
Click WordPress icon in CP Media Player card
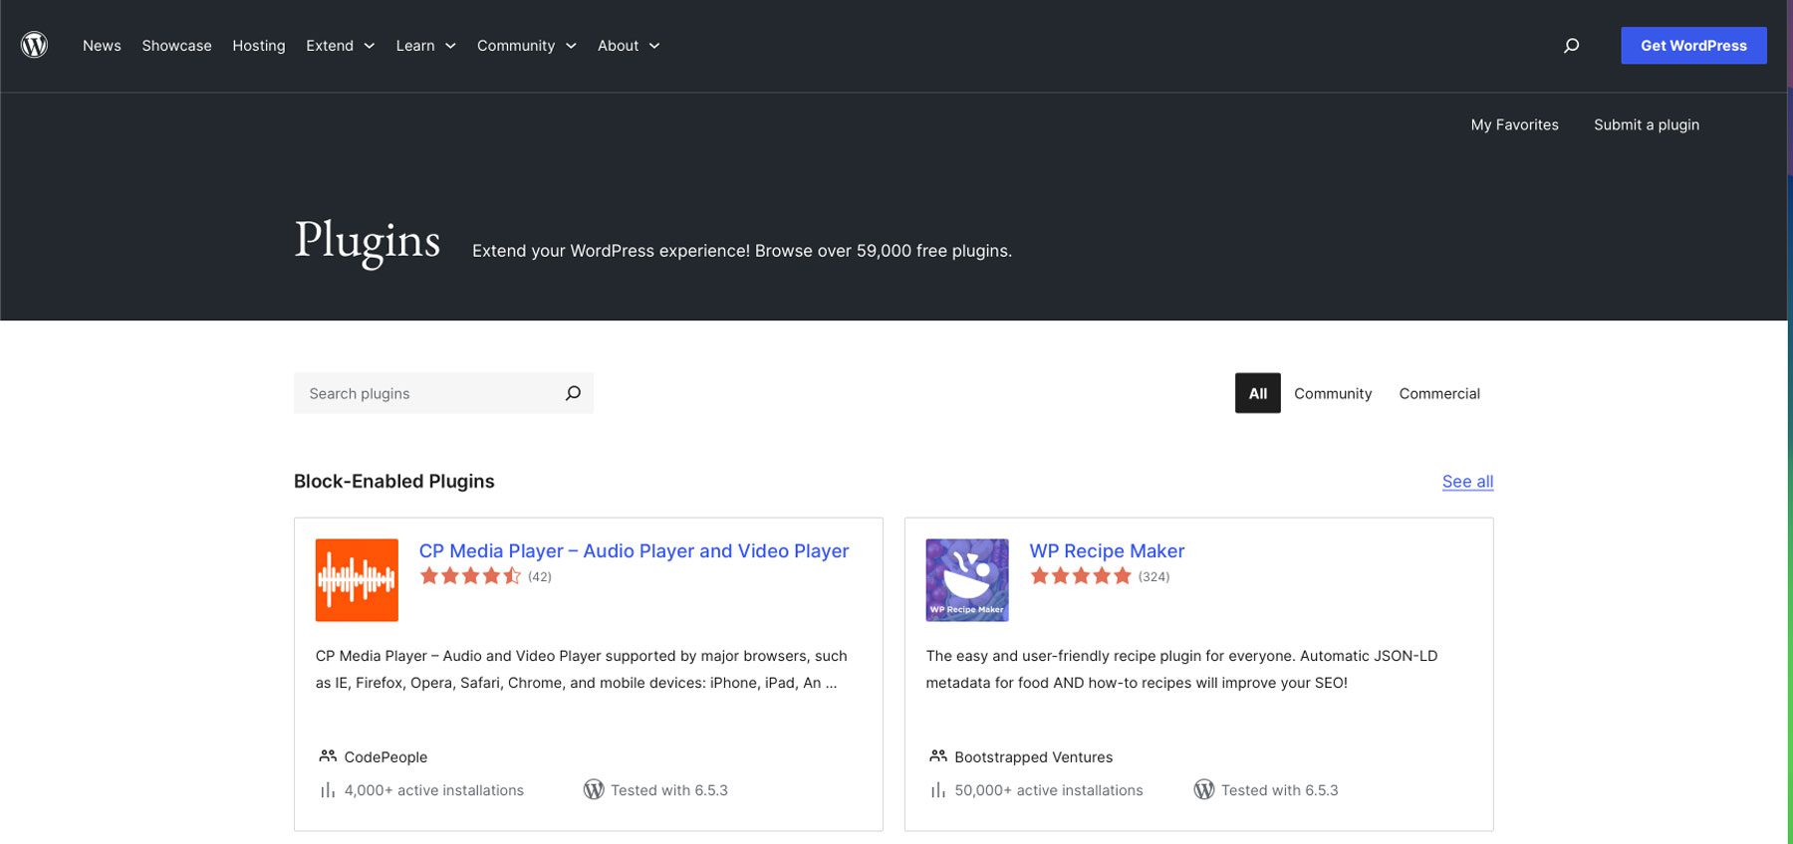click(x=594, y=789)
